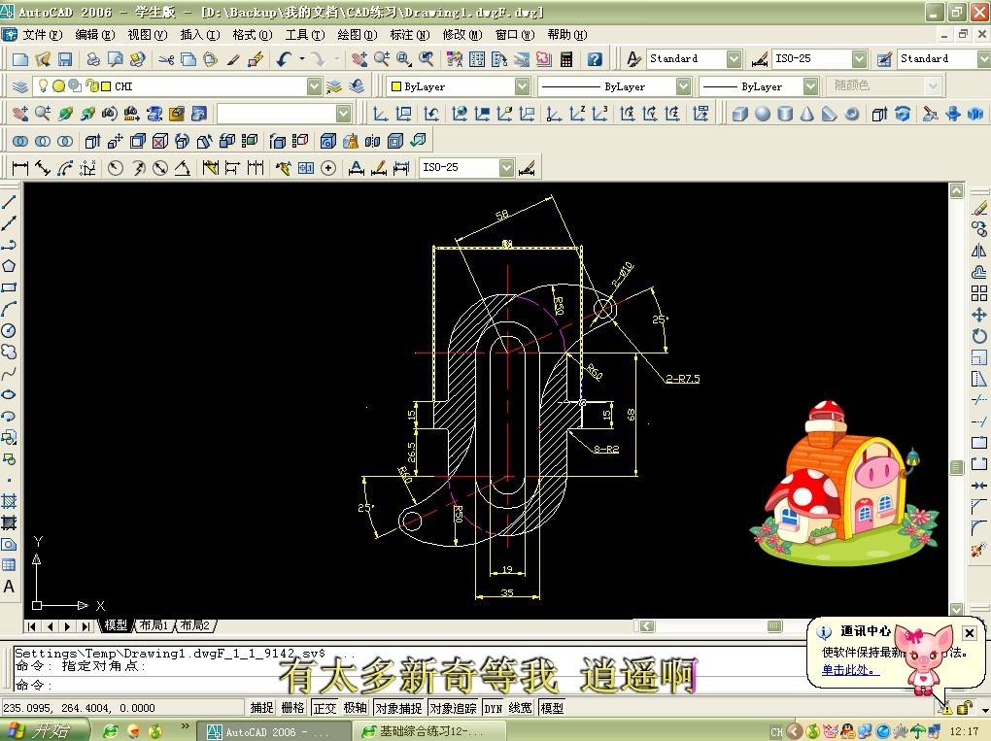Click the Radius Dimension tool
The image size is (991, 741).
[115, 168]
